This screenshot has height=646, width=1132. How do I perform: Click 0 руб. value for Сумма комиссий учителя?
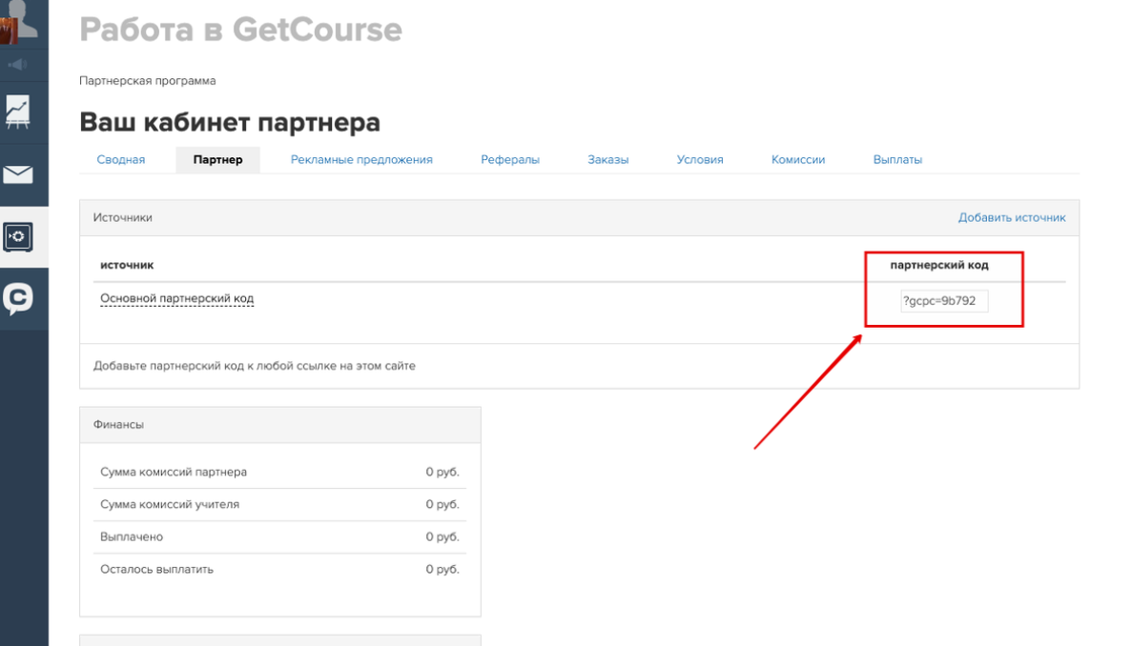point(442,504)
